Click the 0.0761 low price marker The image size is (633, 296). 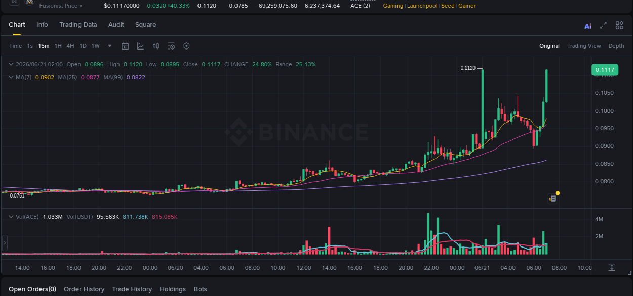(17, 195)
